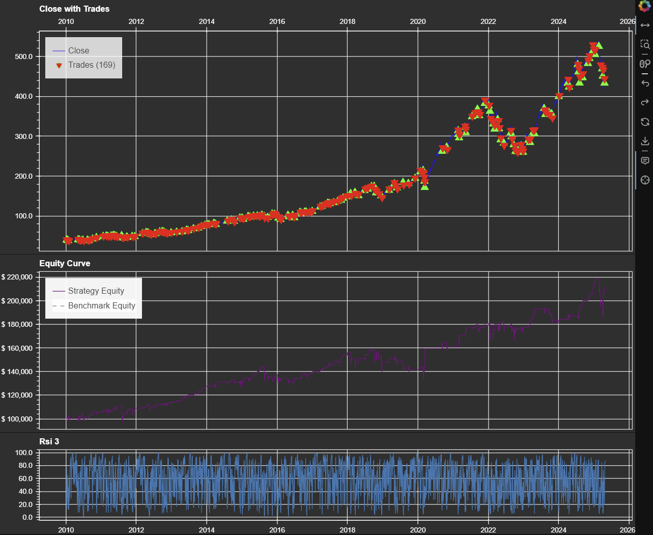
Task: Save the plot as an image
Action: (645, 141)
